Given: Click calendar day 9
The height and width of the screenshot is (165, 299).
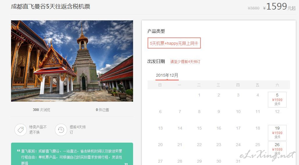Looking at the screenshot, I should click(219, 112).
